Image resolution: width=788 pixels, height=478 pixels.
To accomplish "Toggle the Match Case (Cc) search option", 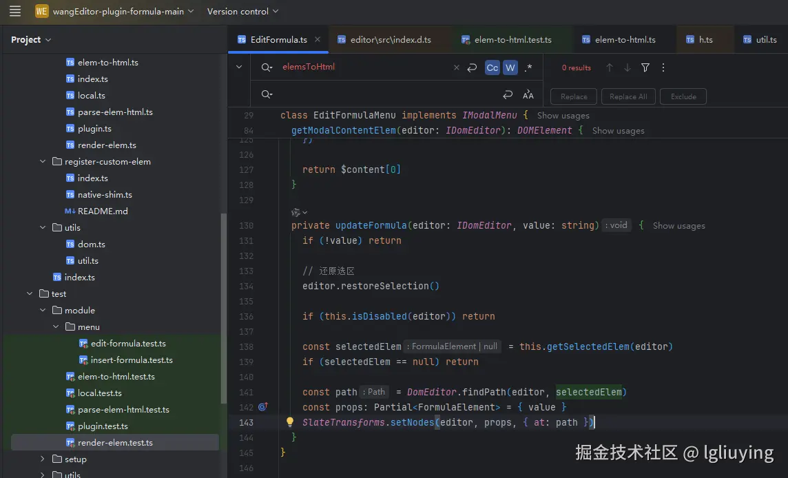I will point(492,67).
